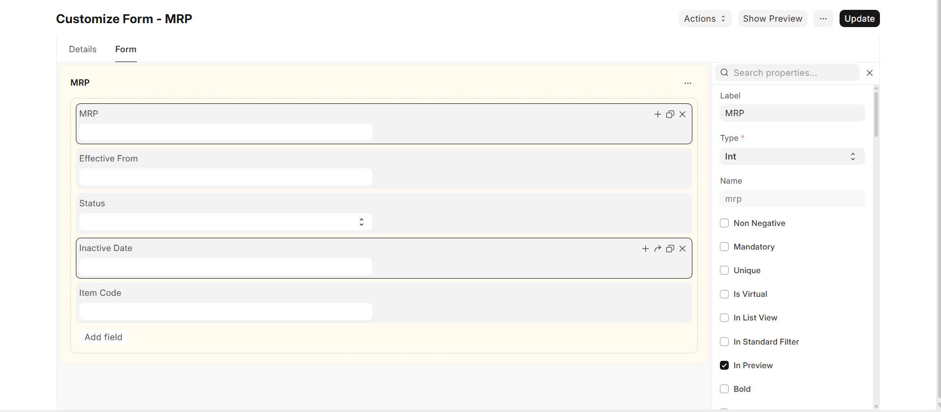Switch to the Details tab

coord(82,49)
